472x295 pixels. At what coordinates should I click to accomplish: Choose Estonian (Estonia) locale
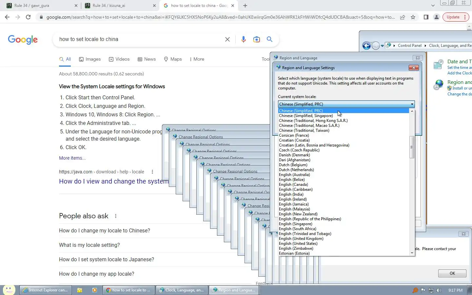pos(344,253)
